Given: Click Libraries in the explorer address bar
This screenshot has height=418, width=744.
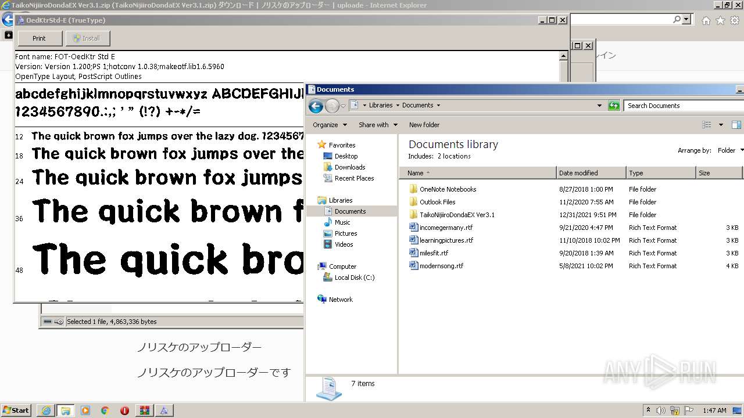Looking at the screenshot, I should (x=381, y=105).
